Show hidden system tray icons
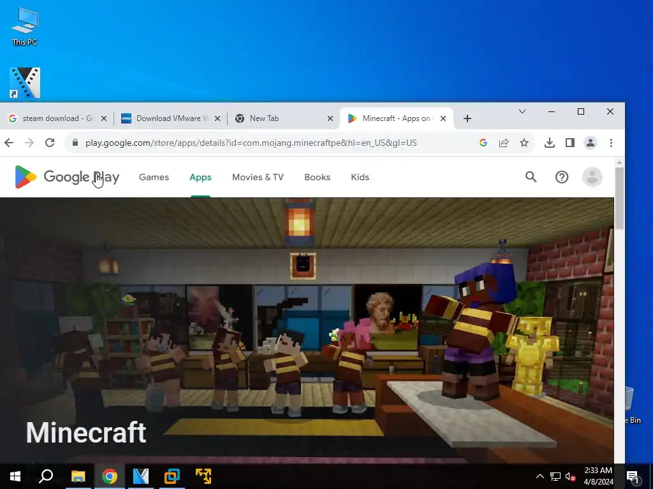The image size is (653, 489). [x=539, y=476]
